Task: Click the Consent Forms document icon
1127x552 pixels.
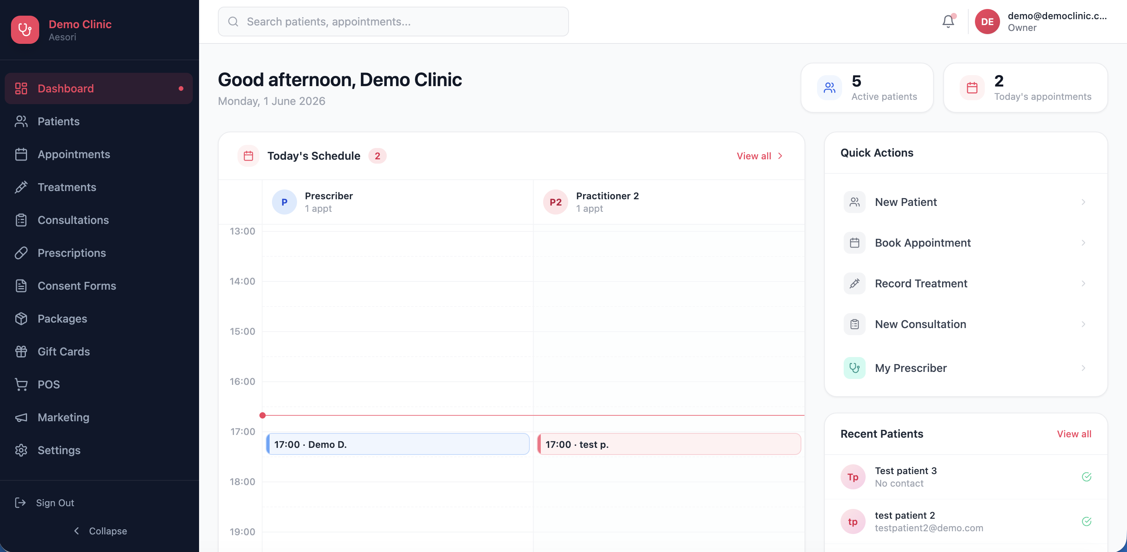Action: click(x=21, y=285)
